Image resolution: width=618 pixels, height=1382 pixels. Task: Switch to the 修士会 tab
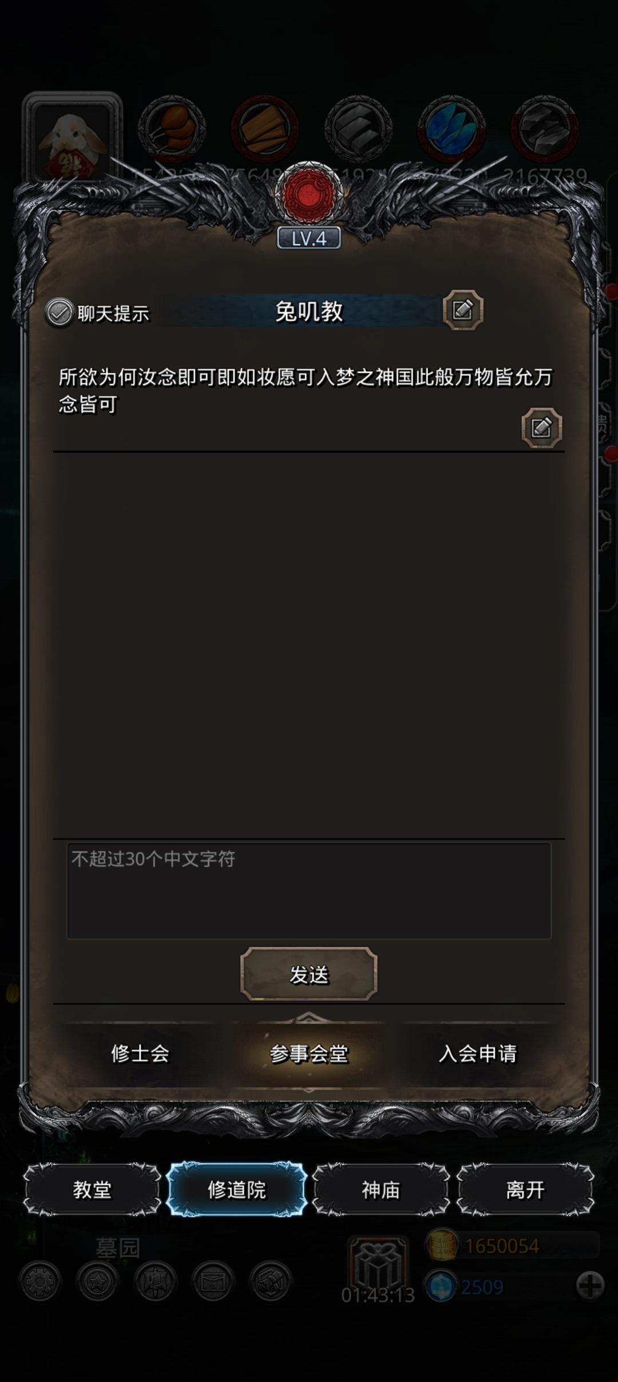click(140, 1054)
